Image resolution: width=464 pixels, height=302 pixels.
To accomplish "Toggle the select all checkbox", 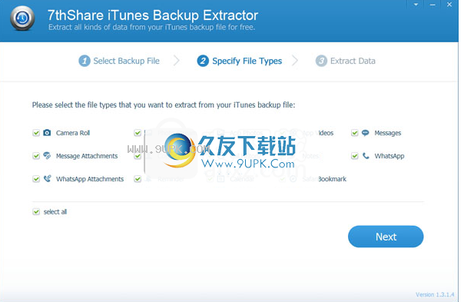I will pos(36,211).
